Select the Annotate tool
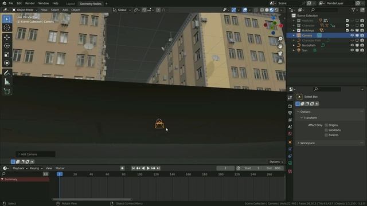367x206 pixels. coord(7,73)
